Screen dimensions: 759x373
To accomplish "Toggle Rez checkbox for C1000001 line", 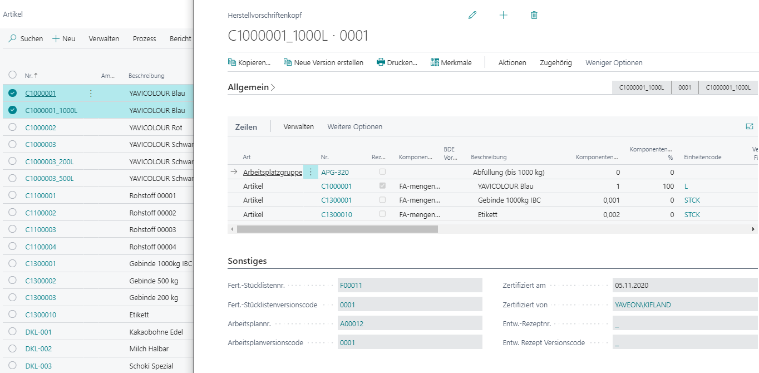I will click(x=382, y=185).
